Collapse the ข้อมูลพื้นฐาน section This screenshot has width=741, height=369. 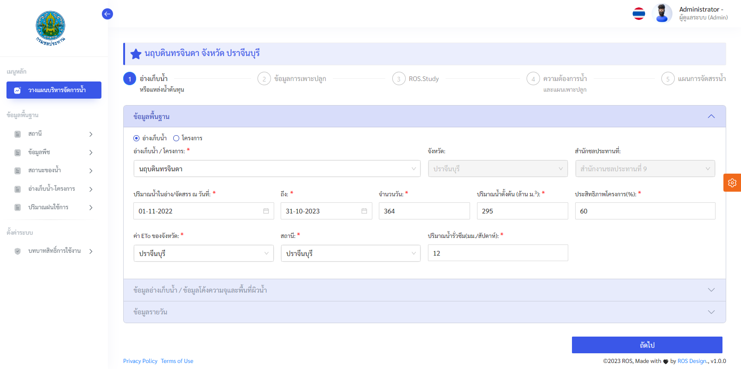711,117
